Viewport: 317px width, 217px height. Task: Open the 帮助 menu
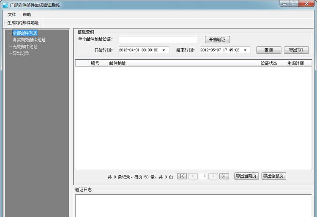point(27,14)
